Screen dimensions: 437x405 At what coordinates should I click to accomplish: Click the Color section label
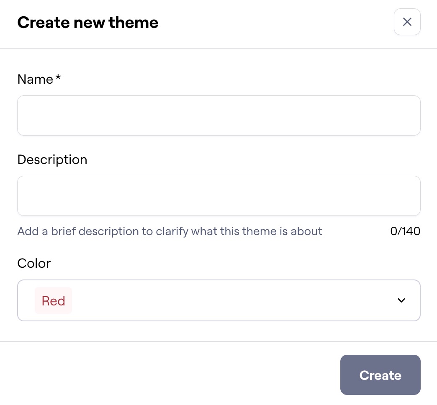[x=33, y=263]
